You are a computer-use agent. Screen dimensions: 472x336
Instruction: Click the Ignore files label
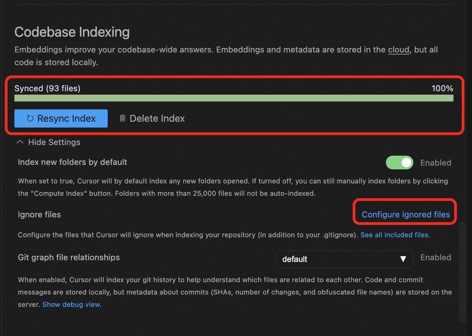39,215
